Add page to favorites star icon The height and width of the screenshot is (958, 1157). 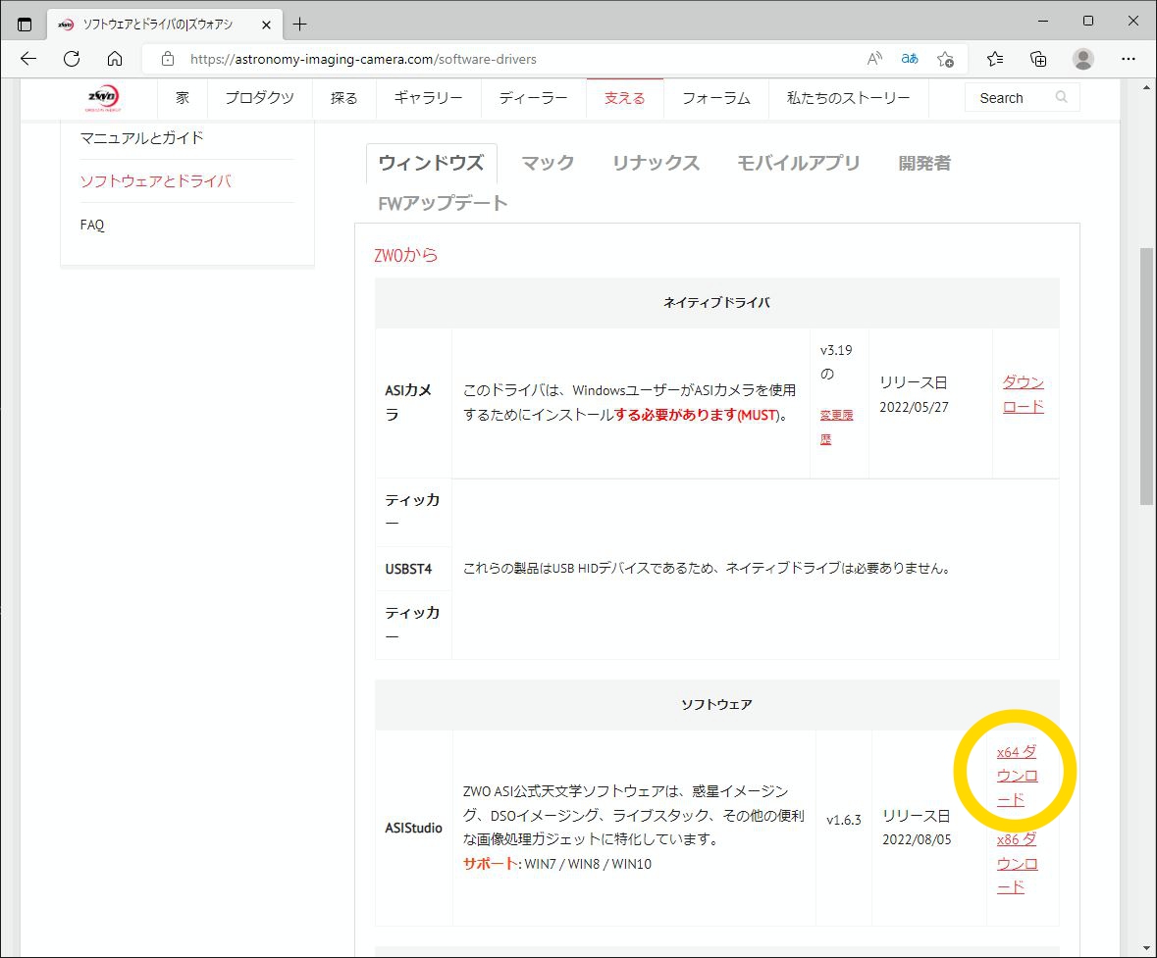coord(945,59)
